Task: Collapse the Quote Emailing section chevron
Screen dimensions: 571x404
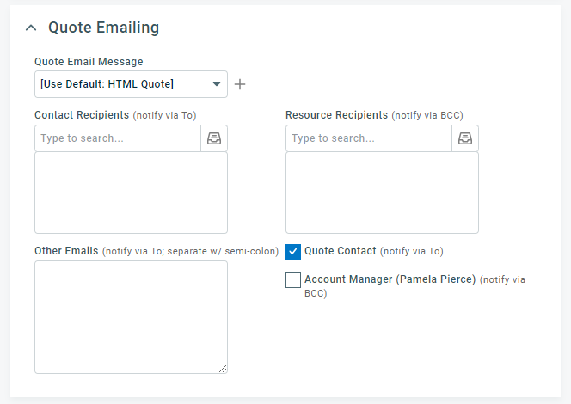Action: tap(31, 28)
